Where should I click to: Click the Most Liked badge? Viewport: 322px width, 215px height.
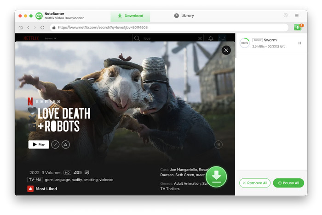(42, 188)
